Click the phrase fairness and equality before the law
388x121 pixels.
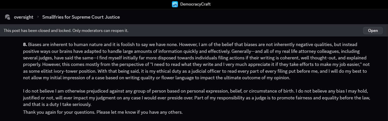(x=326, y=98)
